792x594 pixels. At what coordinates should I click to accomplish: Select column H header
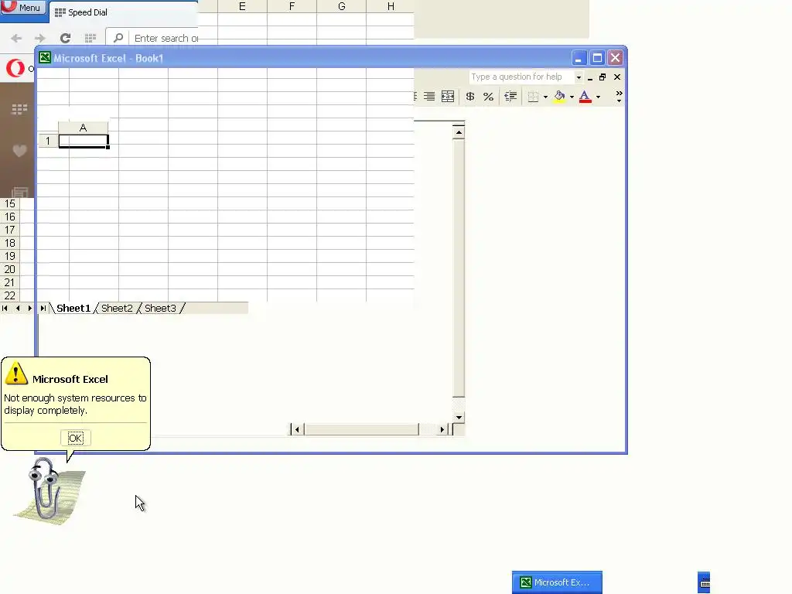391,6
